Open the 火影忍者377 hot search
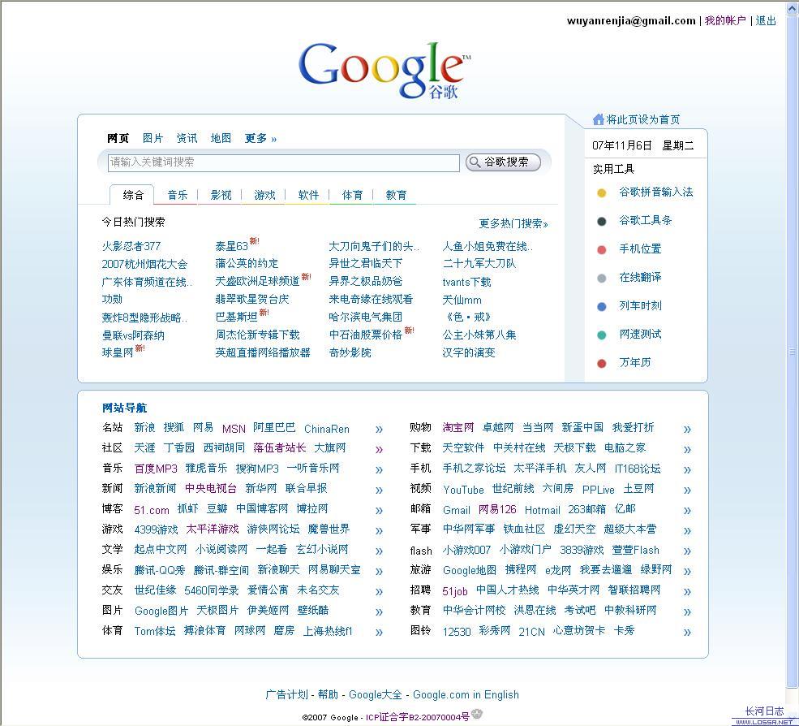799x726 pixels. pos(131,246)
